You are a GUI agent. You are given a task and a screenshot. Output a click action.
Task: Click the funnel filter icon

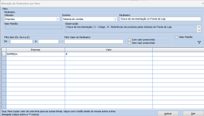199,43
